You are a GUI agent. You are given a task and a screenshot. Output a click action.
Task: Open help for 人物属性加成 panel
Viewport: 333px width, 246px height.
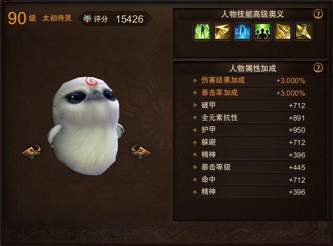pyautogui.click(x=318, y=68)
